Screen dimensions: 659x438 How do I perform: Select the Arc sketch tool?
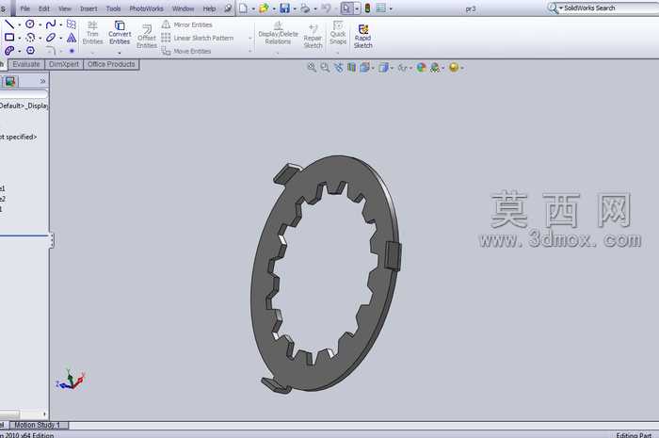tap(30, 38)
